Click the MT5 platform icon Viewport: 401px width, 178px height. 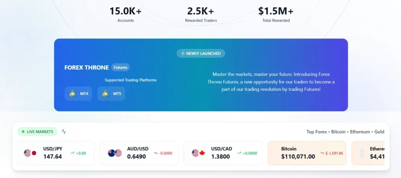(106, 94)
